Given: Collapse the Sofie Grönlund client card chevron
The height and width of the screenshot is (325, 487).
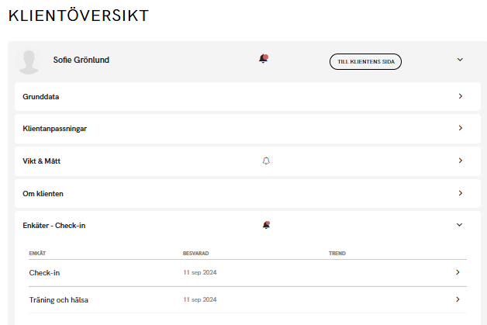Looking at the screenshot, I should (459, 60).
